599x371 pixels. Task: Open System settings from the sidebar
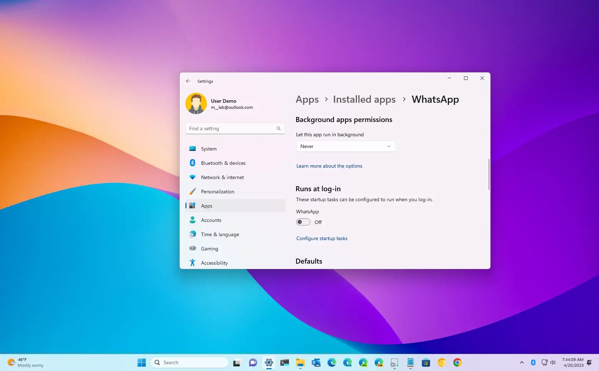(208, 149)
